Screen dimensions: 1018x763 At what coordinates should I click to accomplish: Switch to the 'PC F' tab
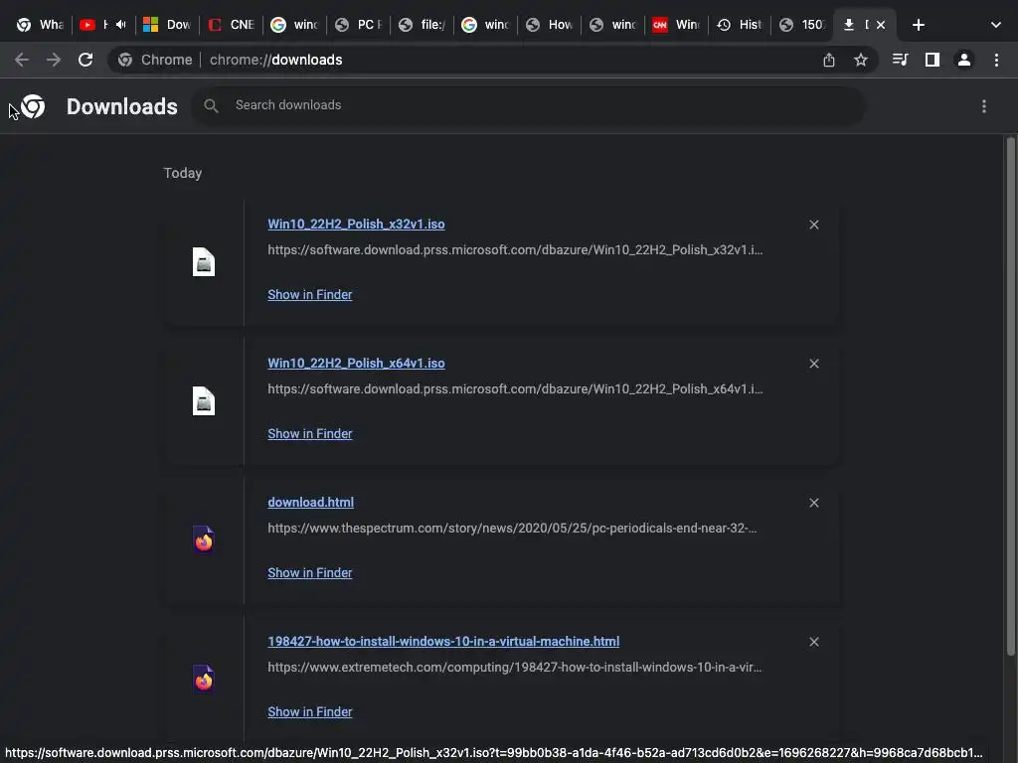coord(358,25)
